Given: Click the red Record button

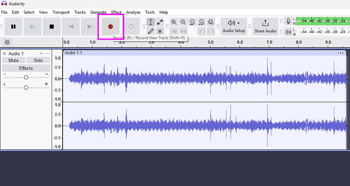Looking at the screenshot, I should (111, 27).
